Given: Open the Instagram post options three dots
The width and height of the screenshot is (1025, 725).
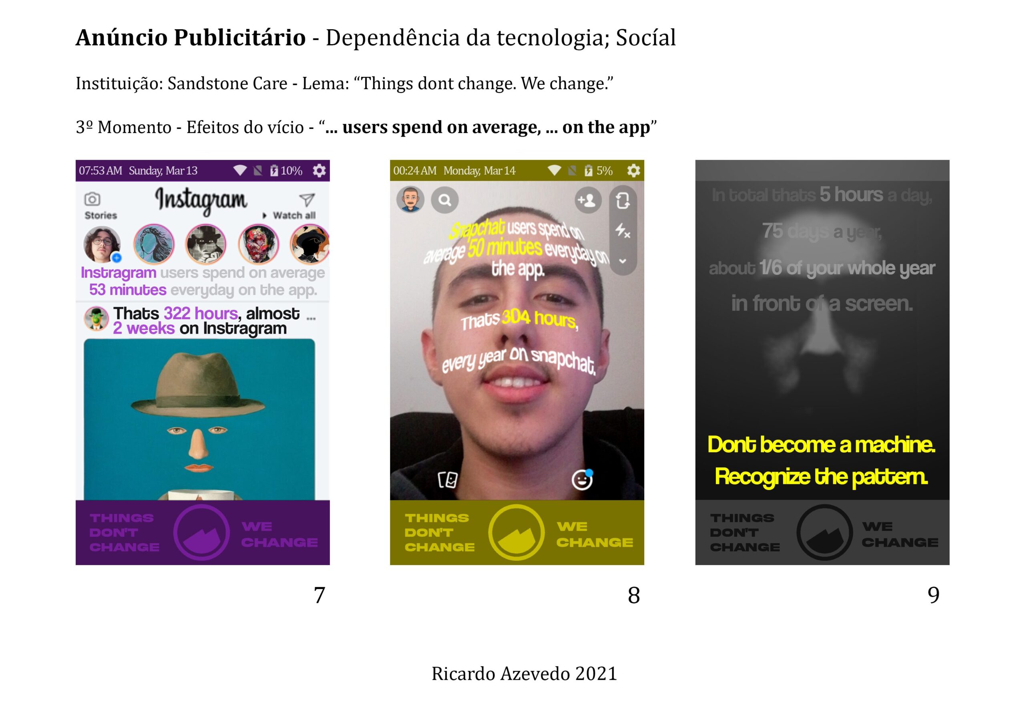Looking at the screenshot, I should coord(311,318).
